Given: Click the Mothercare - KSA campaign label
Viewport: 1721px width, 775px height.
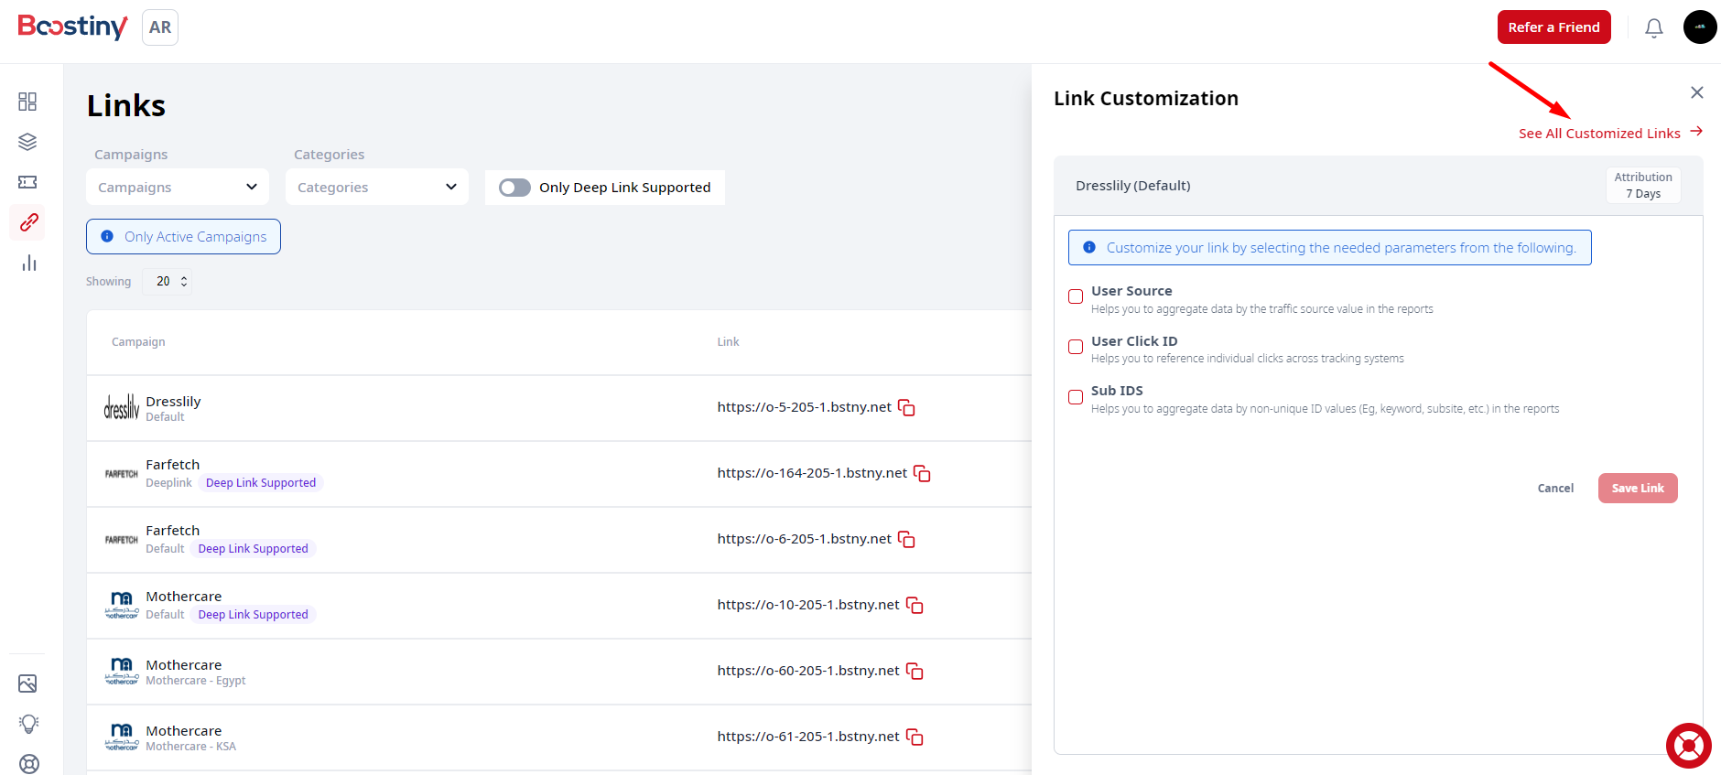Looking at the screenshot, I should coord(190,747).
